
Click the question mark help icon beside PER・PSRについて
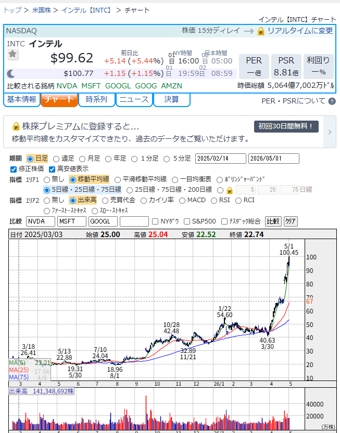(332, 101)
